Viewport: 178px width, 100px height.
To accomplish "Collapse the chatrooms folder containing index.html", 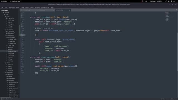I will tap(6, 37).
